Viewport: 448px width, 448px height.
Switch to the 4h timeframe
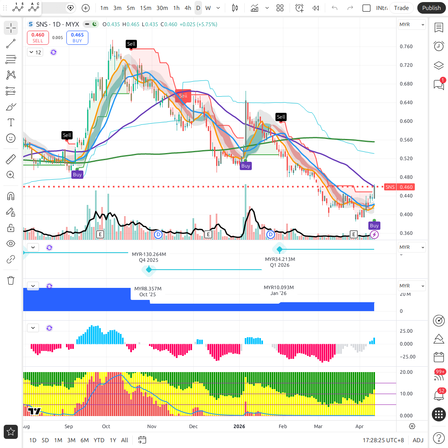188,8
